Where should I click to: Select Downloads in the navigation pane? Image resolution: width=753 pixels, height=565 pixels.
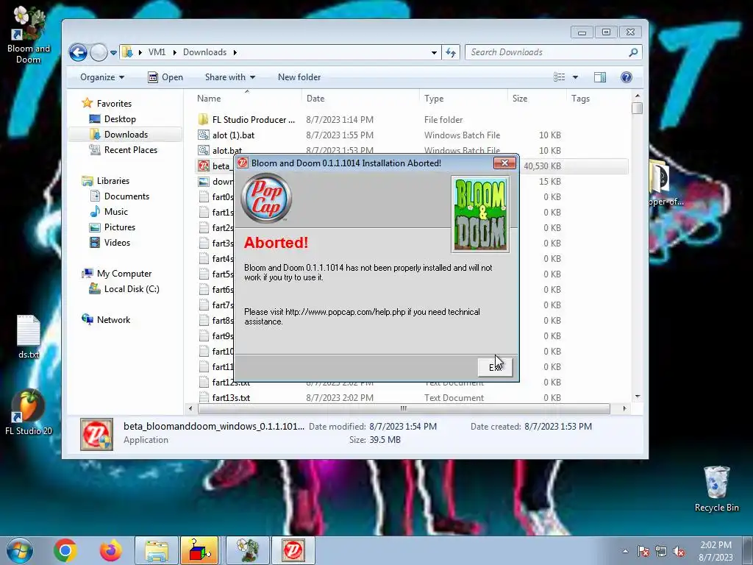(126, 135)
